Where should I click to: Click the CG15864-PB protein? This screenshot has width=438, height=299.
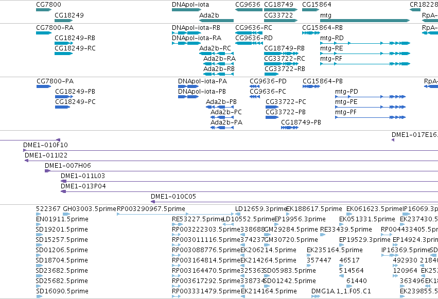click(311, 86)
